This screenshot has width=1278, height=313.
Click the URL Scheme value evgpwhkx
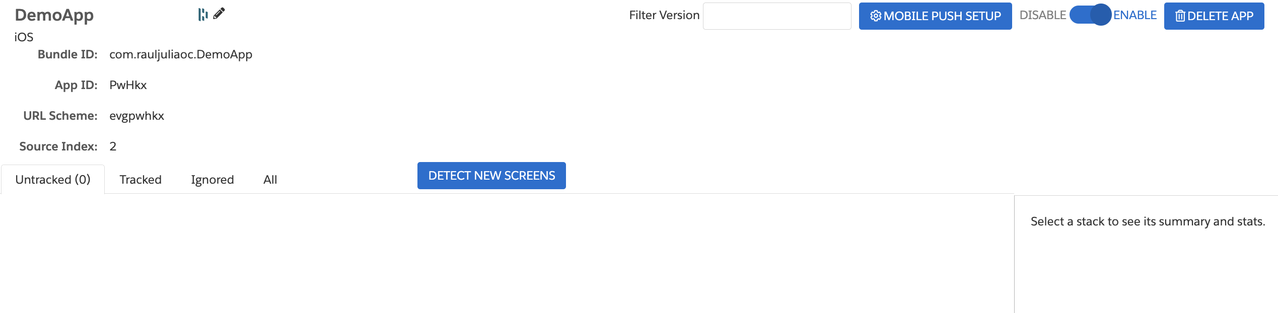pos(136,116)
